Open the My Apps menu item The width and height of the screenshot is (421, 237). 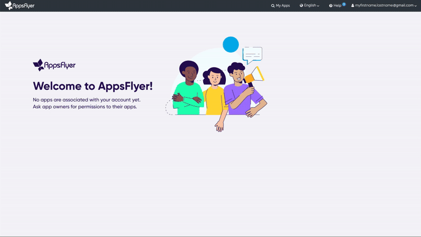(x=283, y=5)
